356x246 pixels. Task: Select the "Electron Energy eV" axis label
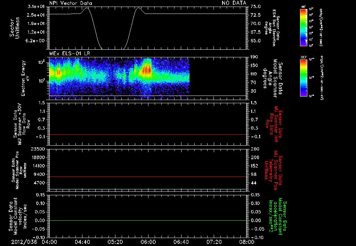point(25,78)
